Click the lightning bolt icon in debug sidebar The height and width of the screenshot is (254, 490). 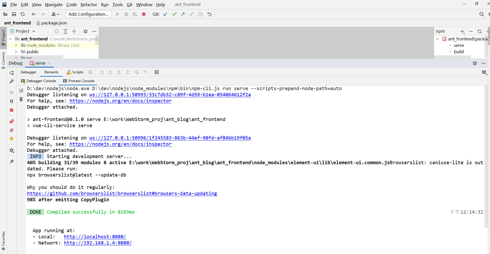click(x=12, y=139)
